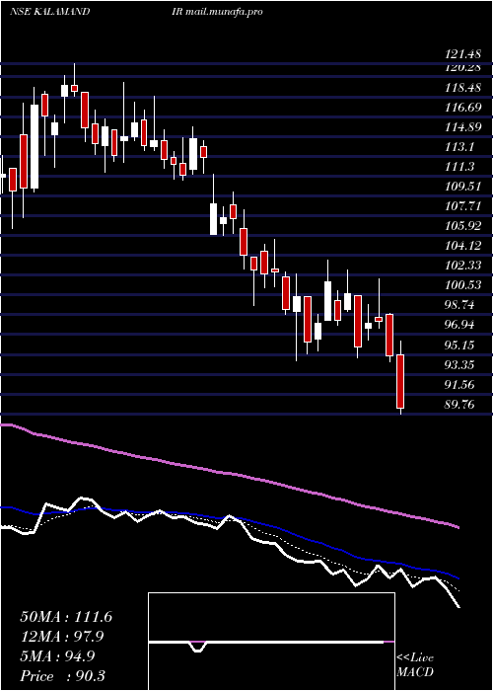Select the 98.74 price axis label
The height and width of the screenshot is (691, 493).
point(460,305)
